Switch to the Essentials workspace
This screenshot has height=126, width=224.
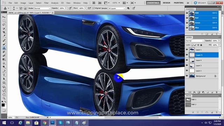[x=153, y=3]
